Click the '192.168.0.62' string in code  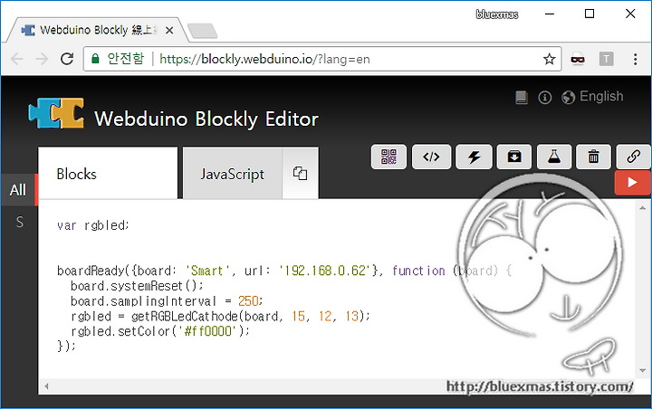[324, 271]
